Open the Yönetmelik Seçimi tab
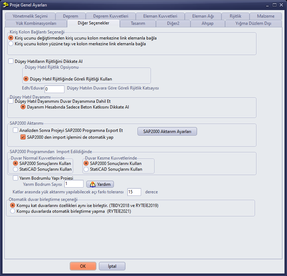 coord(30,16)
